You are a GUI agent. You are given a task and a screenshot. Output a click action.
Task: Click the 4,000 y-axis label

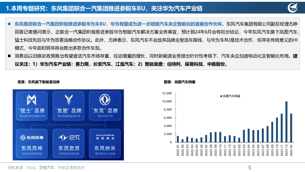pos(168,126)
